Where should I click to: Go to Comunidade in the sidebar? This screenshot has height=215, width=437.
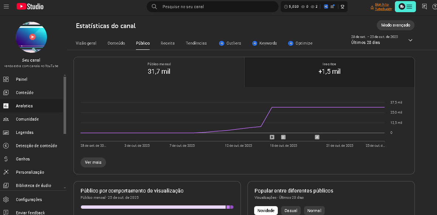(x=27, y=119)
